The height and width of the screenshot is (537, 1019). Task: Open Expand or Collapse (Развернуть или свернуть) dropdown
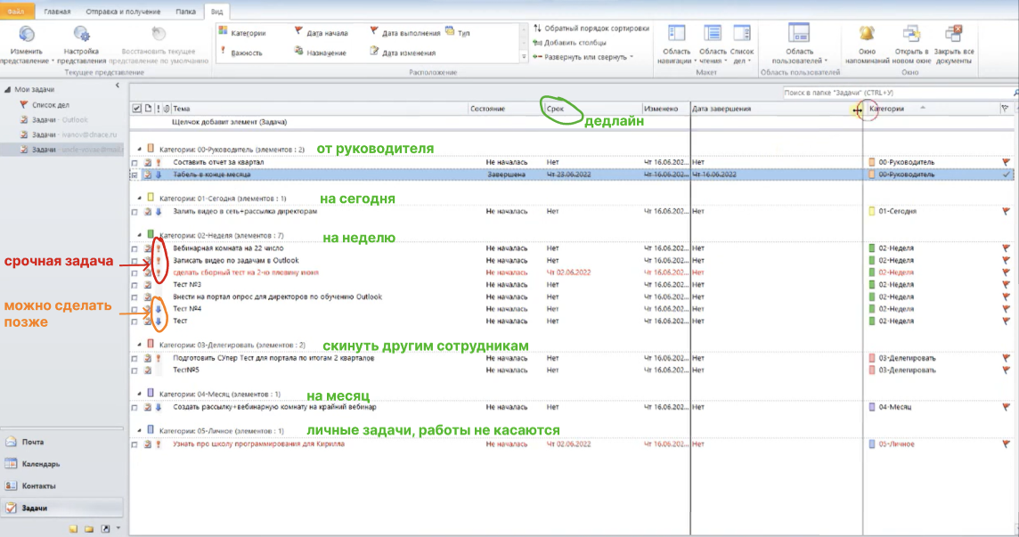pos(583,57)
